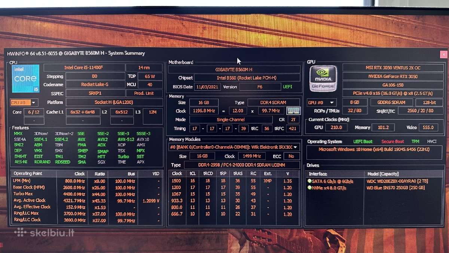Click the AES-NI feature label

(x=21, y=162)
